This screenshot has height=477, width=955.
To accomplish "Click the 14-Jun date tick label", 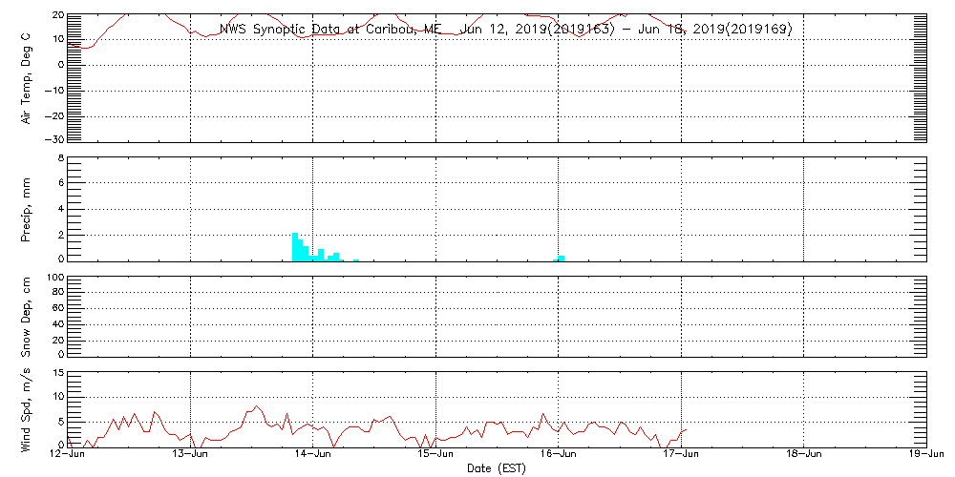I will (313, 455).
